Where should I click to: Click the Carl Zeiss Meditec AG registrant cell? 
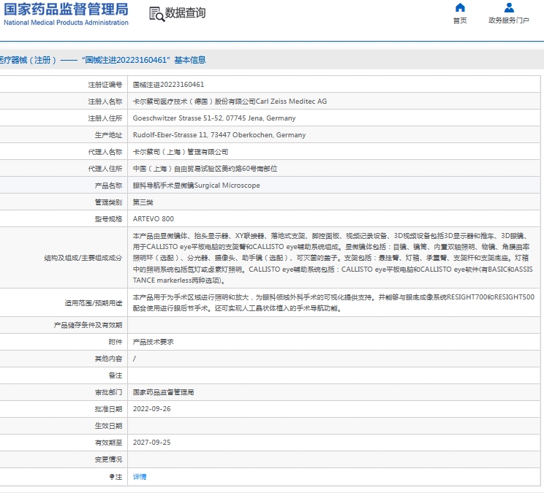[230, 102]
